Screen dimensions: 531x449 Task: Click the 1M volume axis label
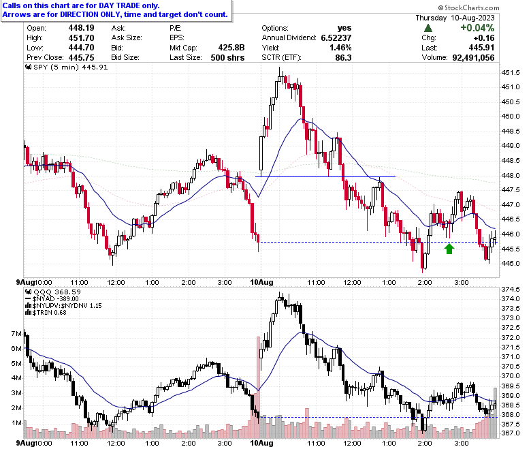pyautogui.click(x=16, y=423)
